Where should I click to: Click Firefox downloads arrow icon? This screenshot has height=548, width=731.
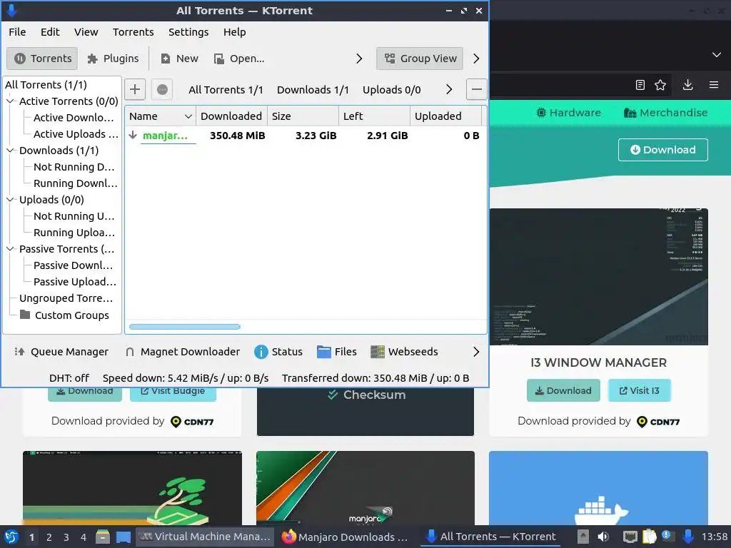(687, 85)
